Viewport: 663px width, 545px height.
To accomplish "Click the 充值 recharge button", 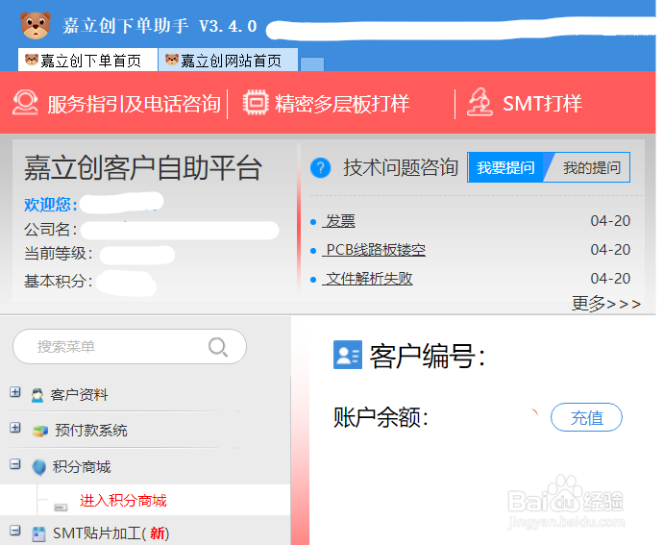I will coord(586,417).
